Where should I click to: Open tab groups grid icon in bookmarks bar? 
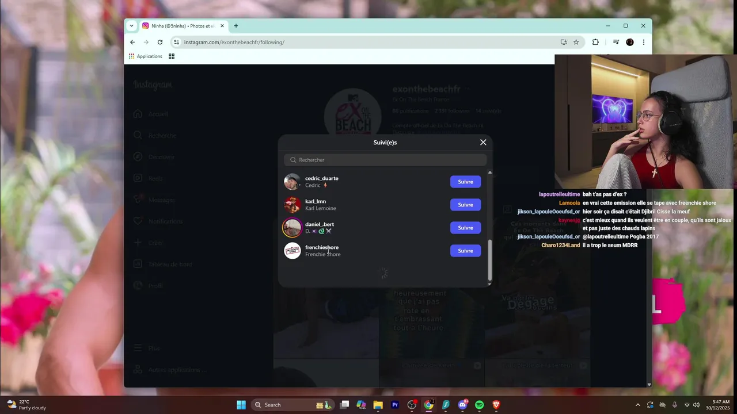click(x=171, y=56)
